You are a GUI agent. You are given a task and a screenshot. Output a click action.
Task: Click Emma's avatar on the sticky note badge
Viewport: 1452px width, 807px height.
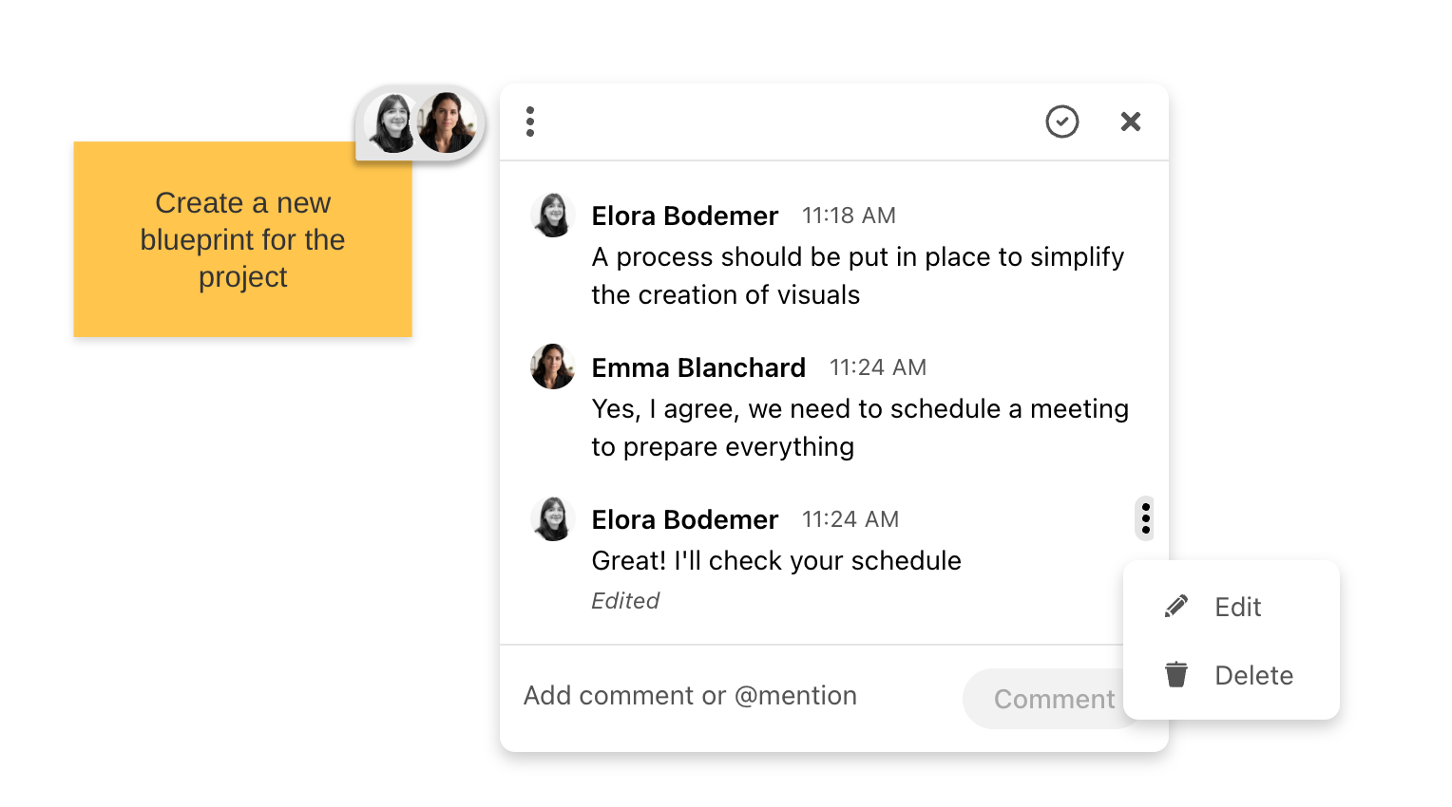(x=447, y=123)
